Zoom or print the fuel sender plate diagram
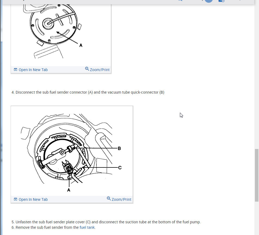Image resolution: width=259 pixels, height=235 pixels. (x=97, y=69)
